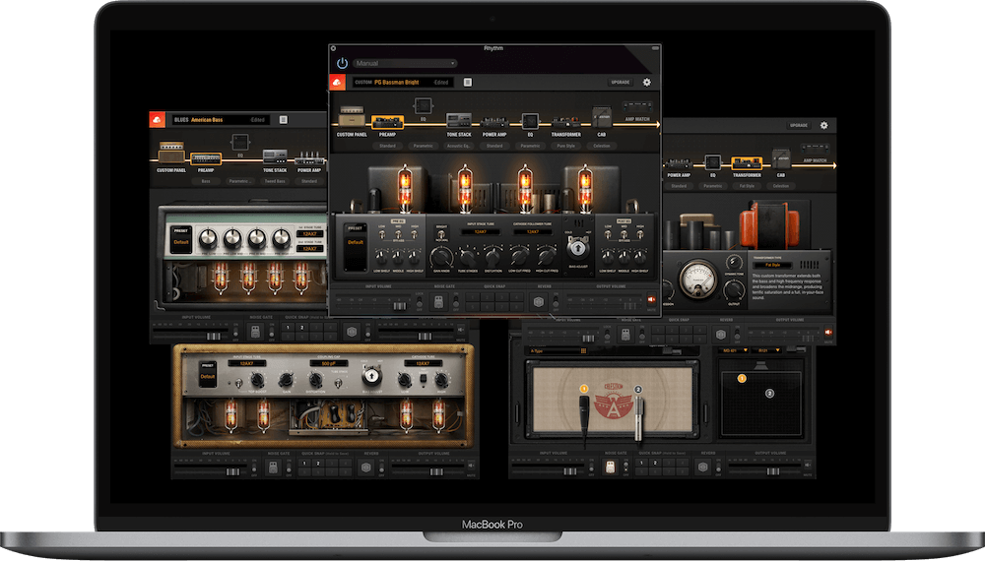
Task: Open the ToneCloud icon in the Rhythm window
Action: click(338, 83)
